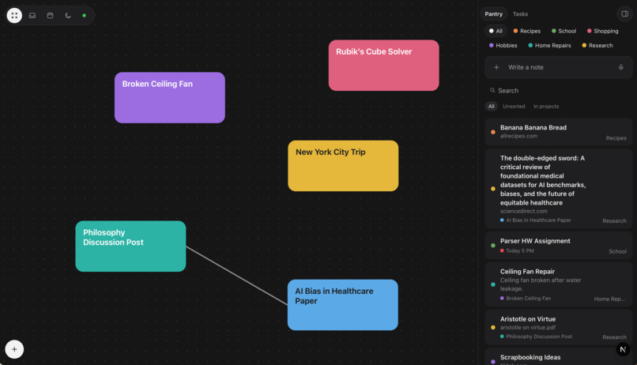
Task: Click Research label on double-edged sword note
Action: pos(614,221)
